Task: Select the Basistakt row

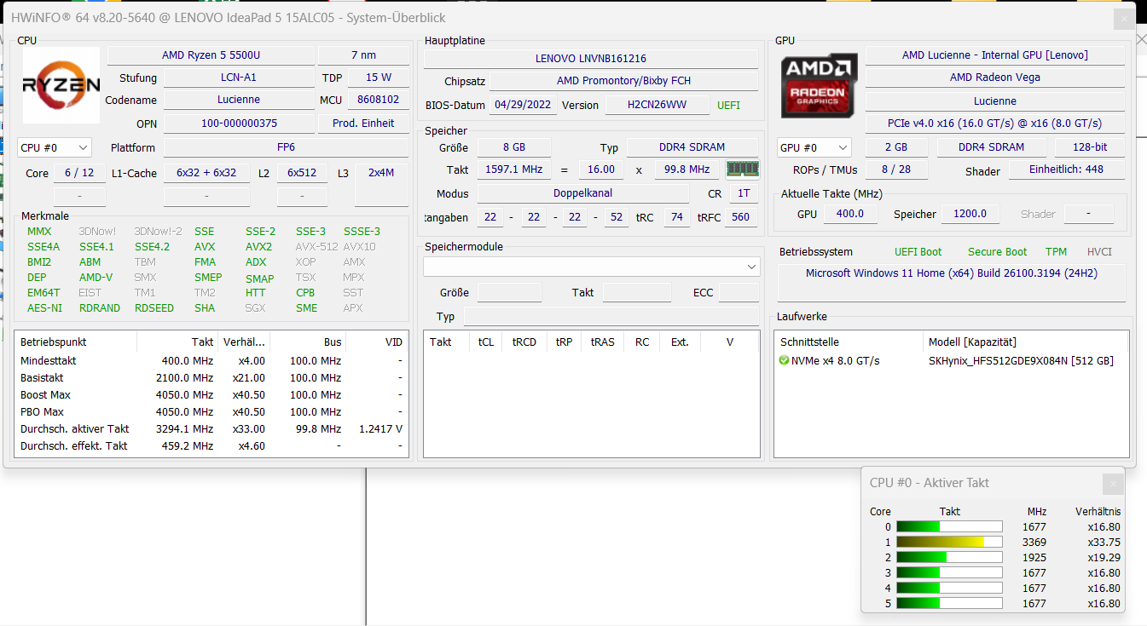Action: (x=211, y=378)
